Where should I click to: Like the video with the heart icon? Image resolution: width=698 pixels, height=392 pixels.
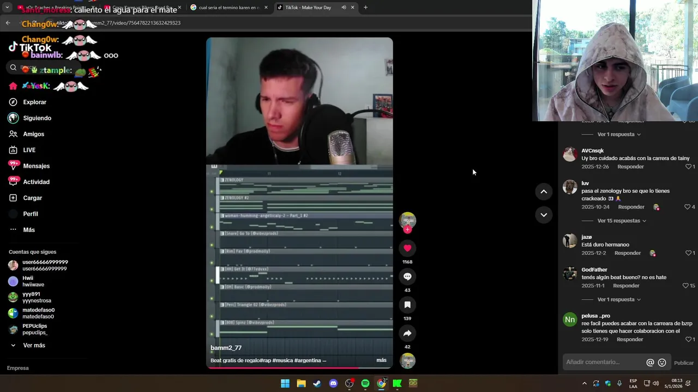(x=407, y=248)
